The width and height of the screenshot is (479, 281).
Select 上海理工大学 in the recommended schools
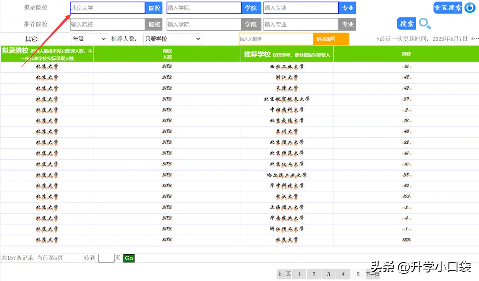coord(287,208)
